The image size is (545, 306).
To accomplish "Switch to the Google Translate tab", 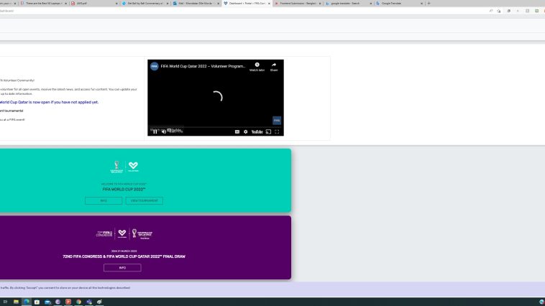I will [395, 4].
